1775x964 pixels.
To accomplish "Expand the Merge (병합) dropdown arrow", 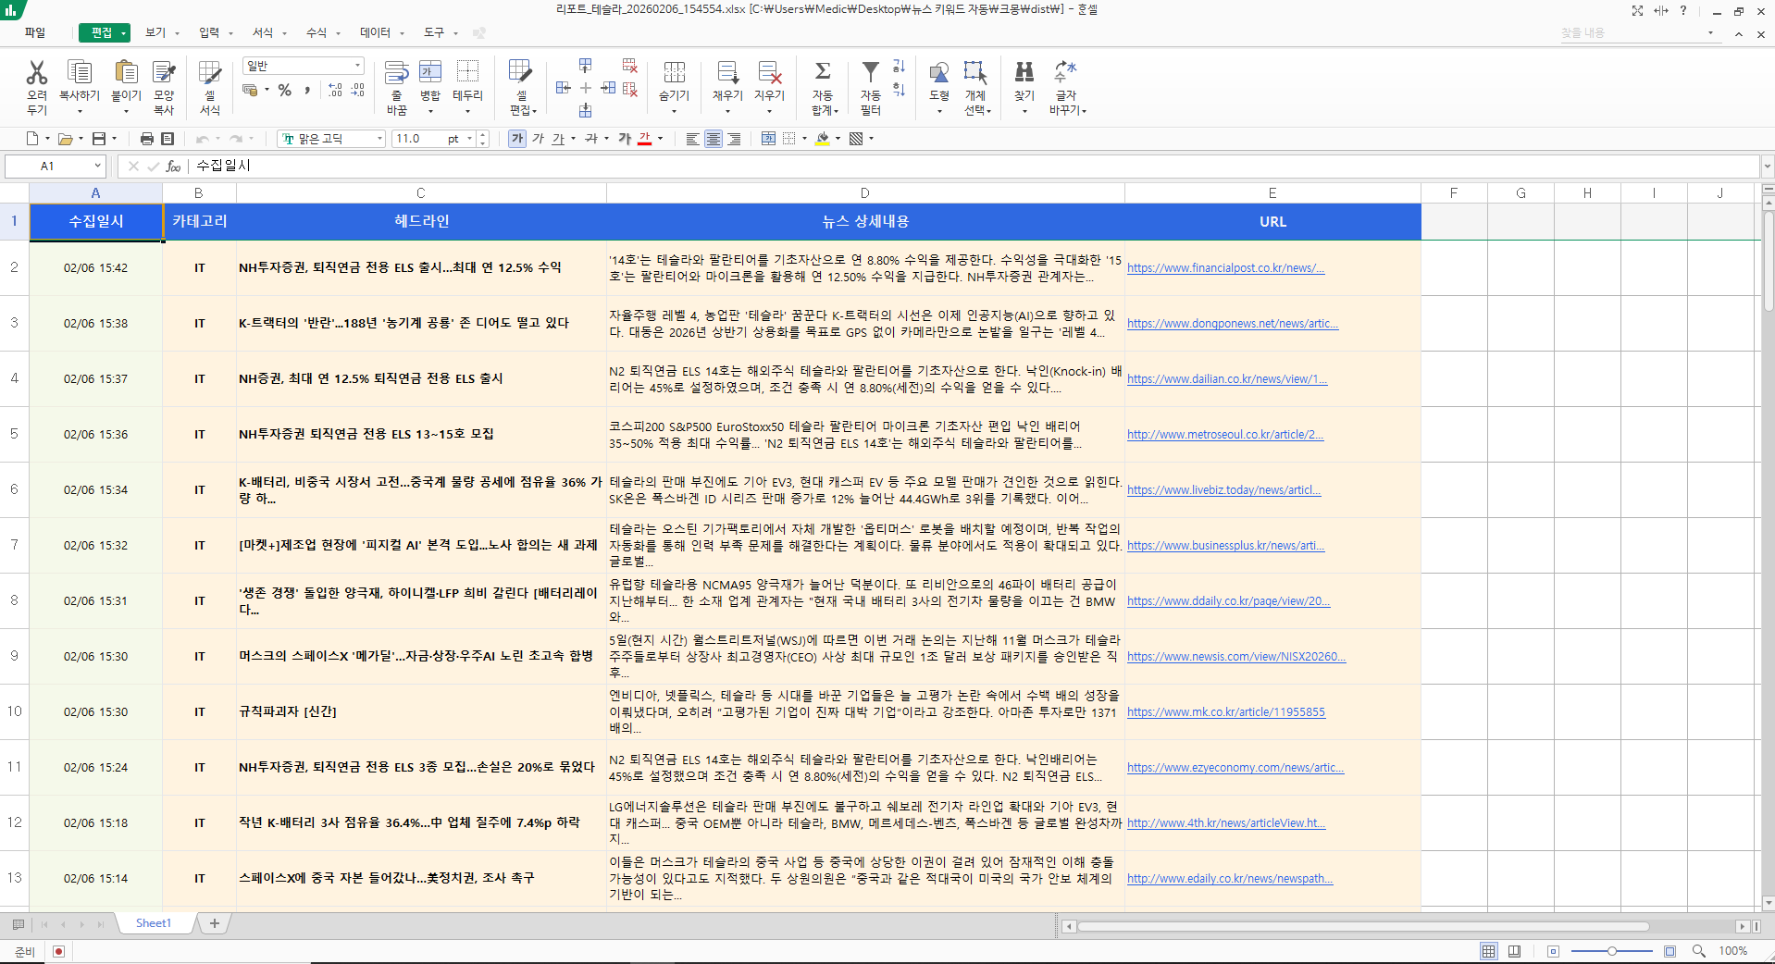I will [430, 111].
